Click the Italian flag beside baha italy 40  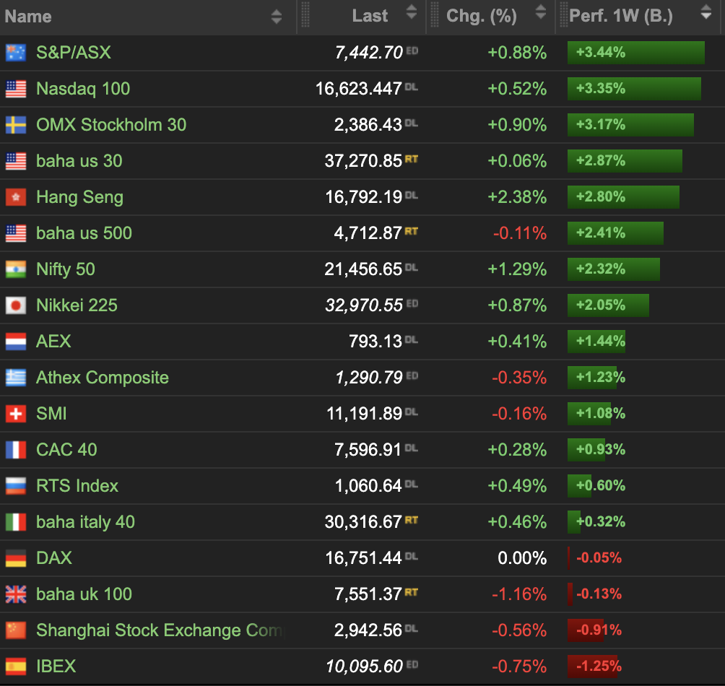[16, 522]
